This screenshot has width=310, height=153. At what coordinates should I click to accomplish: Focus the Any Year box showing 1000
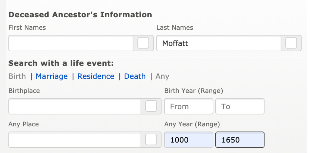coord(189,140)
